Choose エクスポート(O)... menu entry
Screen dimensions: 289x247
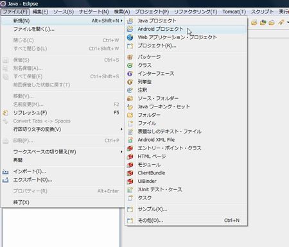pos(63,180)
